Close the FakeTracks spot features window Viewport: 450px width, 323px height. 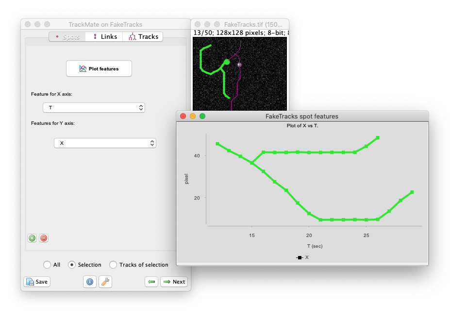click(x=183, y=116)
